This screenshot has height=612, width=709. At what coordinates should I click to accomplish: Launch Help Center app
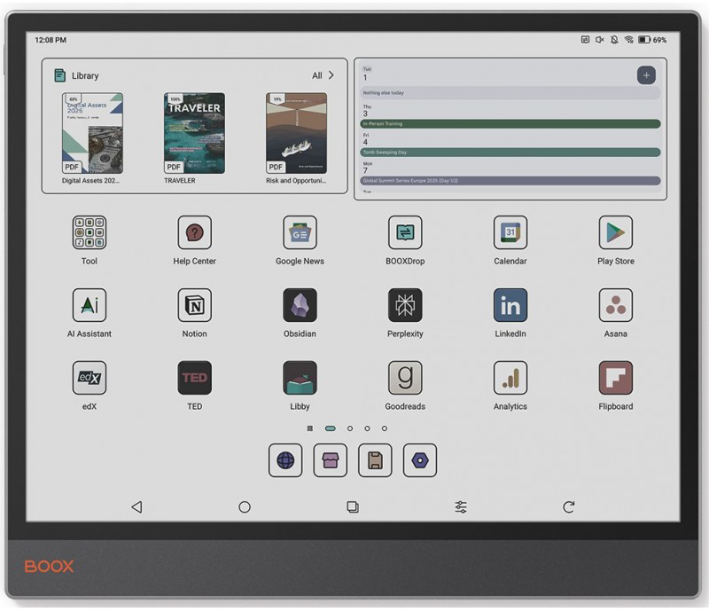click(194, 232)
